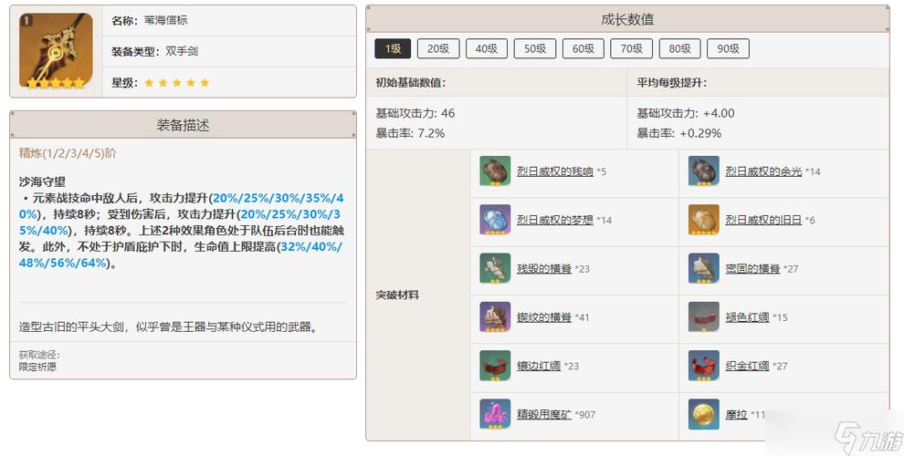Open the 烈日威权的旧日 link
This screenshot has height=456, width=904.
[764, 220]
